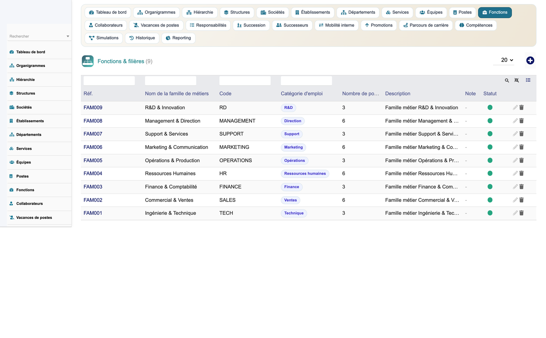Focus the Réf. filter input field

point(109,81)
